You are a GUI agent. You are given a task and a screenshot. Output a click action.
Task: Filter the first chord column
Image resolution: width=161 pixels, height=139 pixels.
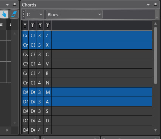pos(25,25)
